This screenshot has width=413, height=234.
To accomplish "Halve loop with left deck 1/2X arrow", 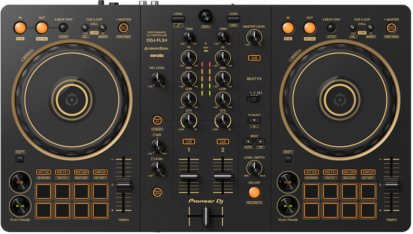I will [85, 28].
